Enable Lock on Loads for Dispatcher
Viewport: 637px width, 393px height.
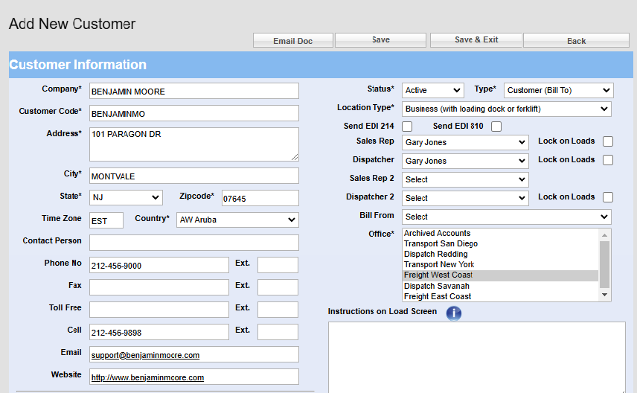click(608, 160)
